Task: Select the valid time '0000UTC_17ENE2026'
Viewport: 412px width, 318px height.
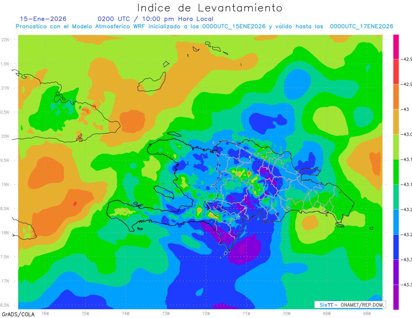Action: pos(362,26)
